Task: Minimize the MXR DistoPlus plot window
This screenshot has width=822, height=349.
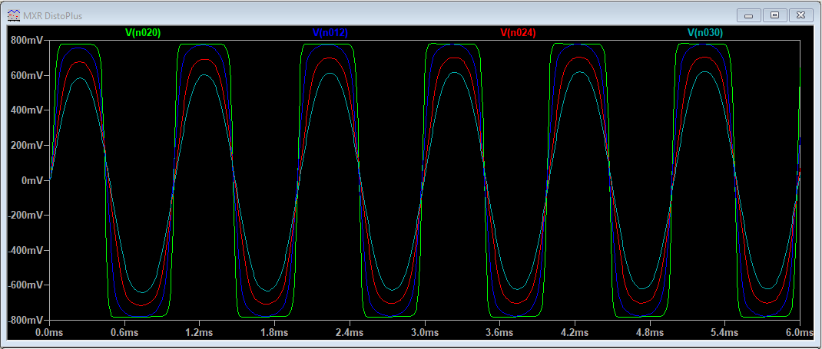Action: [x=748, y=15]
